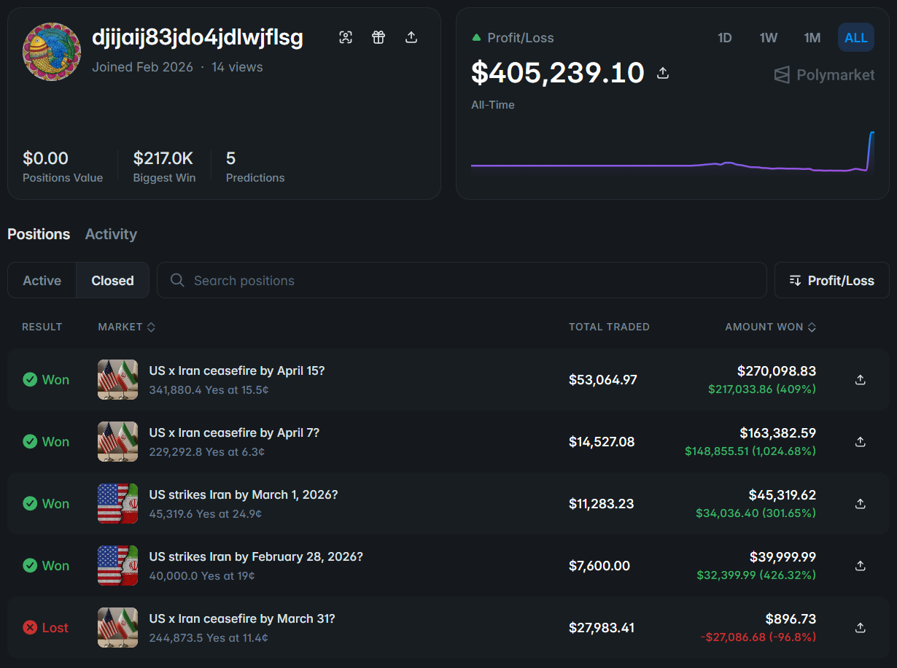The width and height of the screenshot is (897, 668).
Task: Switch chart range to 1W
Action: (768, 38)
